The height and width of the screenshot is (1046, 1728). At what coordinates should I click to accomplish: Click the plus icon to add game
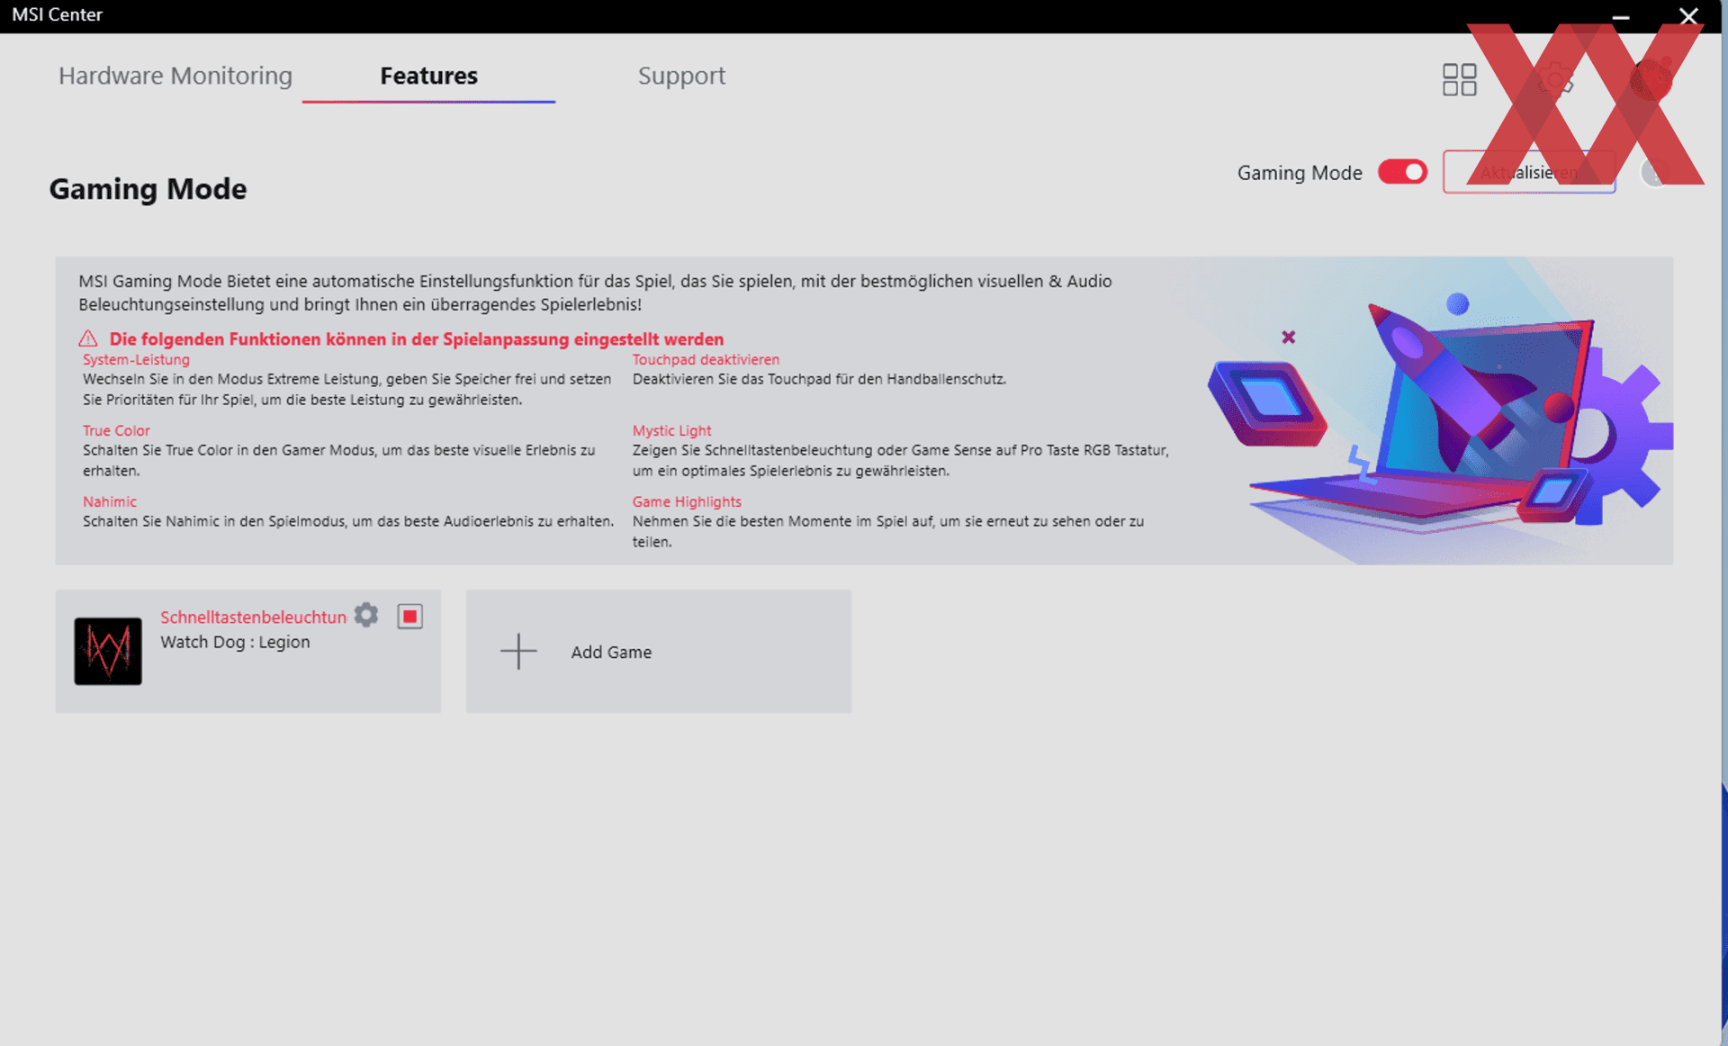pyautogui.click(x=518, y=651)
